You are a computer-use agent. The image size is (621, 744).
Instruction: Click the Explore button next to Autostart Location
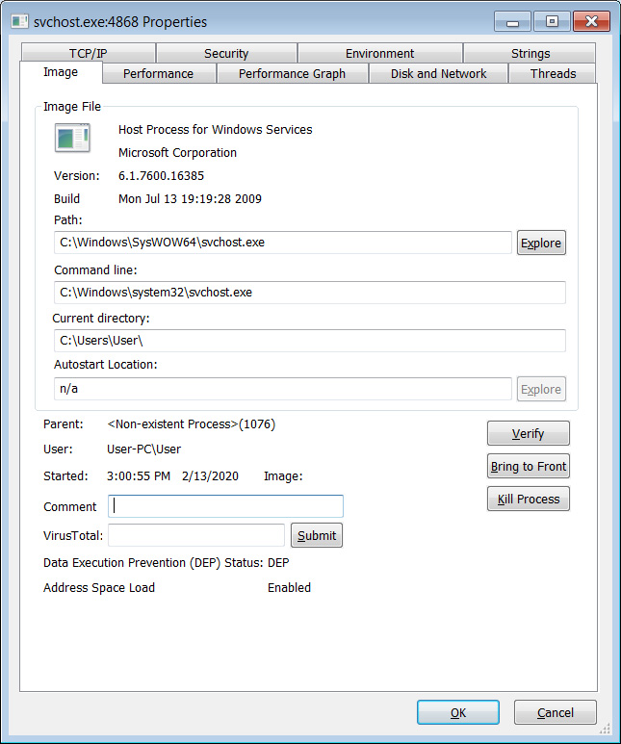tap(541, 389)
